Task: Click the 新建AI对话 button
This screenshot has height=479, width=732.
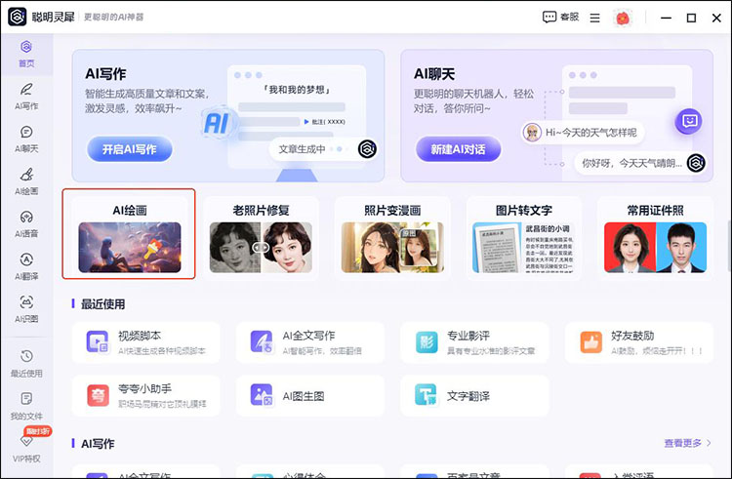Action: click(x=459, y=149)
